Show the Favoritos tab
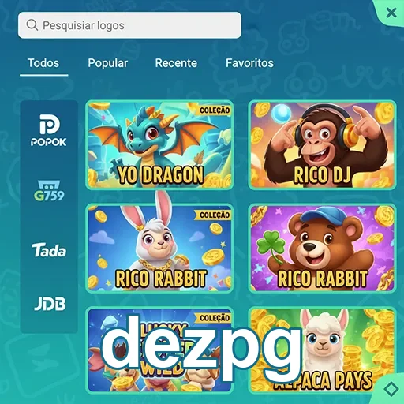The width and height of the screenshot is (404, 404). click(x=249, y=63)
